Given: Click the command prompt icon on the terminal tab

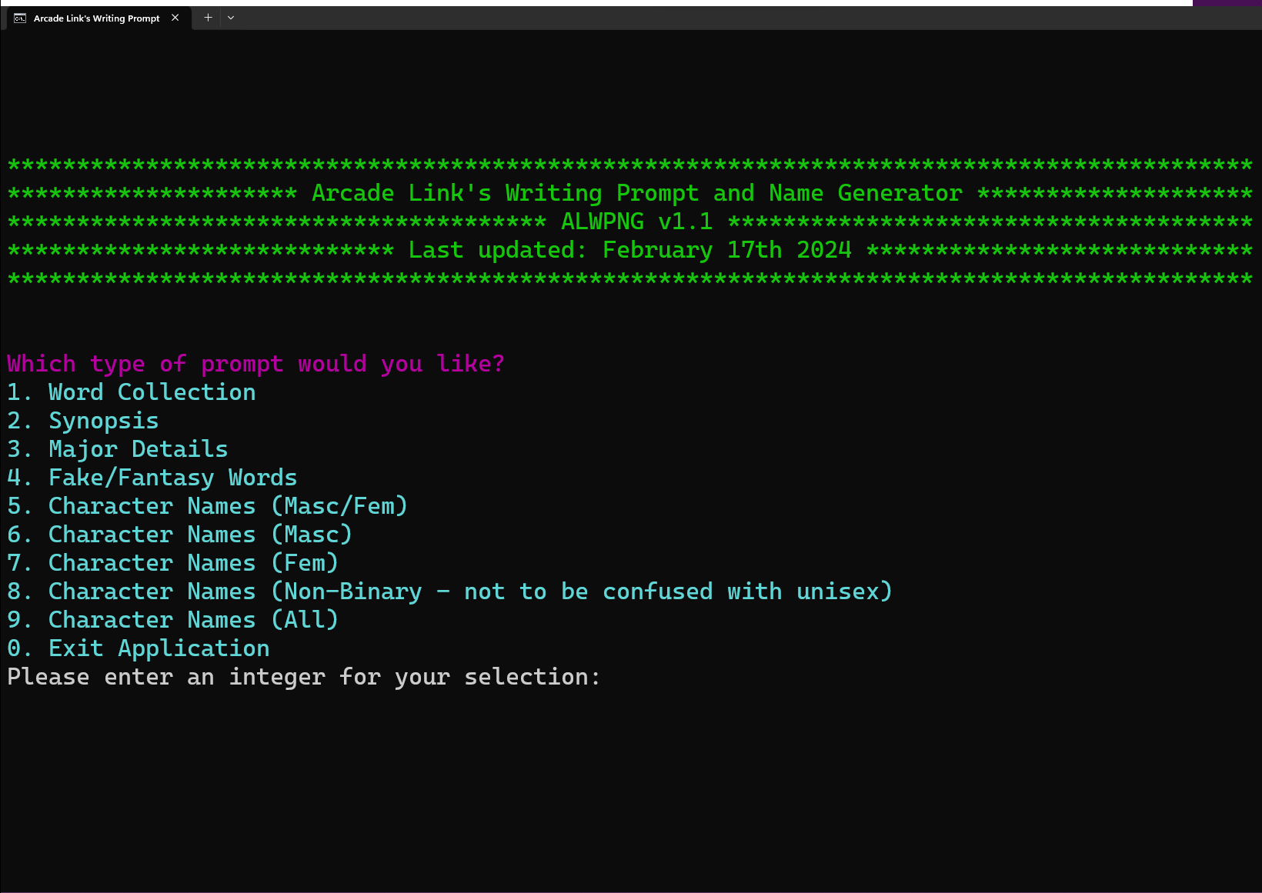Looking at the screenshot, I should point(18,18).
